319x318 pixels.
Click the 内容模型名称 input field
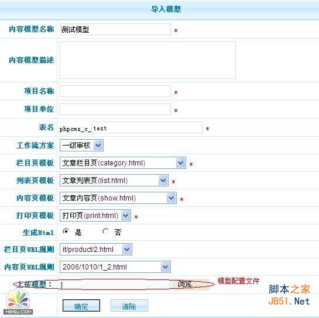[115, 29]
